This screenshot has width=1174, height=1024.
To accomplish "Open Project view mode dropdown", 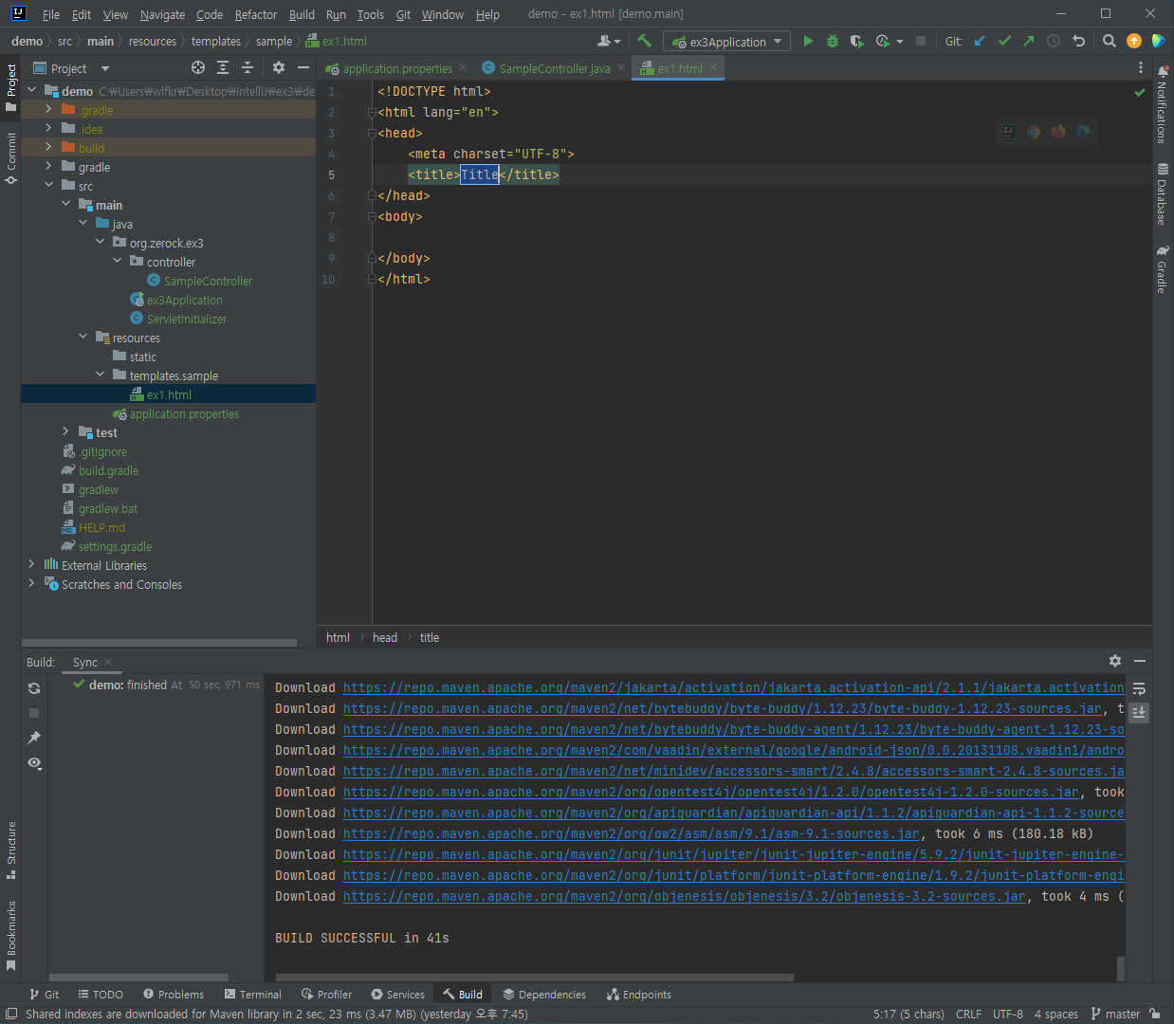I will 72,68.
